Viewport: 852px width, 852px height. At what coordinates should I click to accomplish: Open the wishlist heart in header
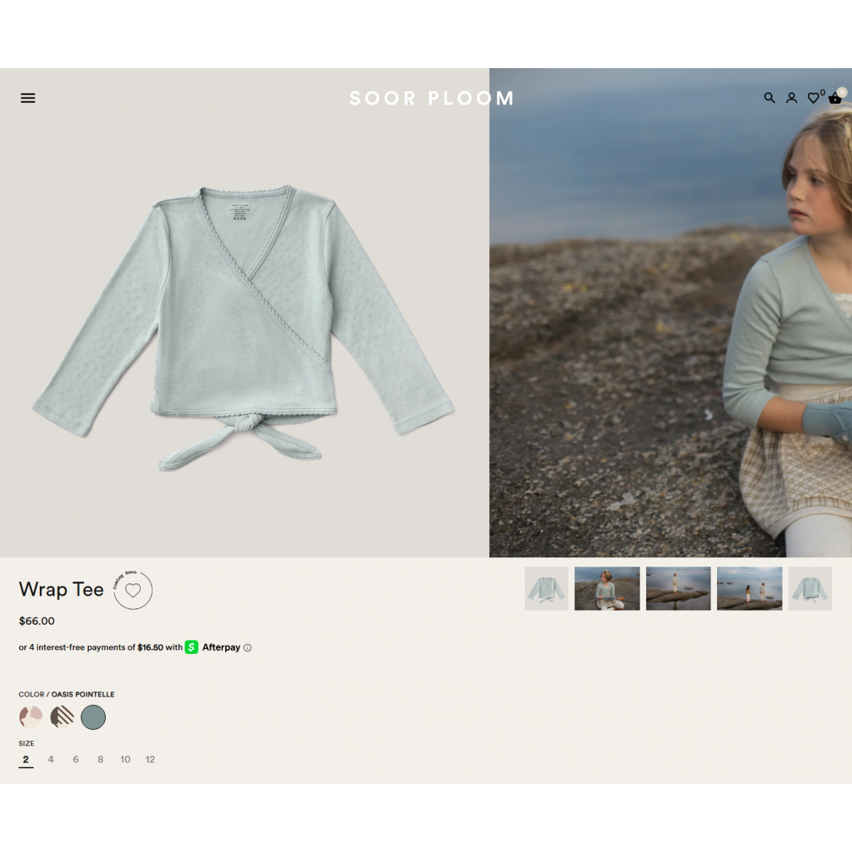(x=814, y=98)
